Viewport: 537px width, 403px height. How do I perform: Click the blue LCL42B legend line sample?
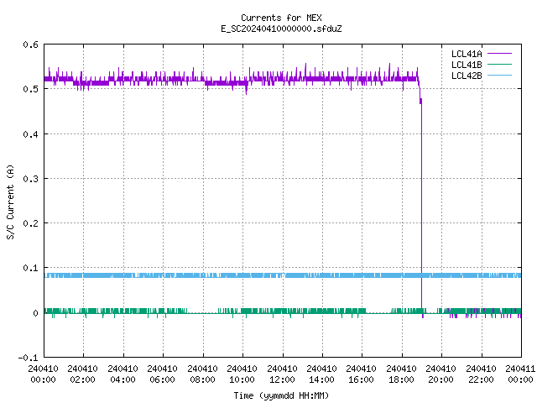pyautogui.click(x=499, y=75)
